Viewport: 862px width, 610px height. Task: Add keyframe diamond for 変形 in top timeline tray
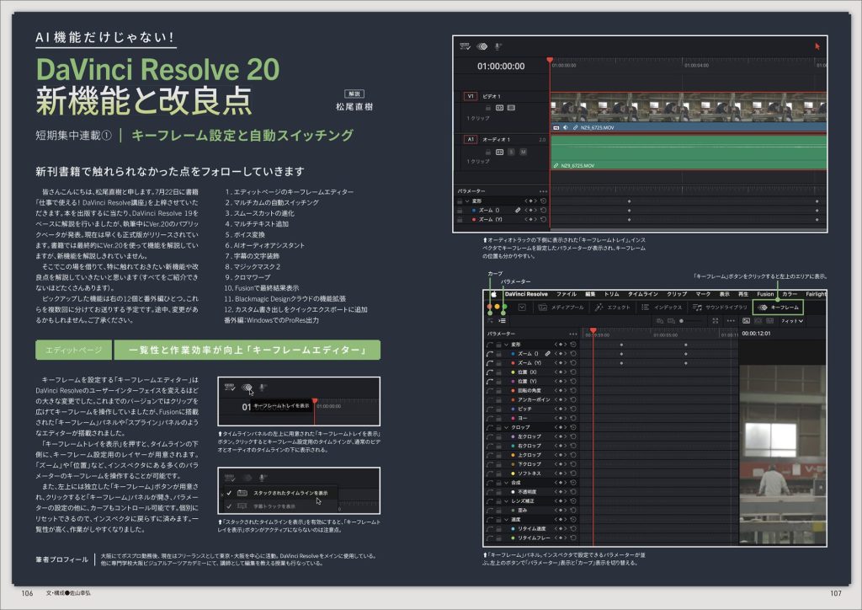click(530, 201)
